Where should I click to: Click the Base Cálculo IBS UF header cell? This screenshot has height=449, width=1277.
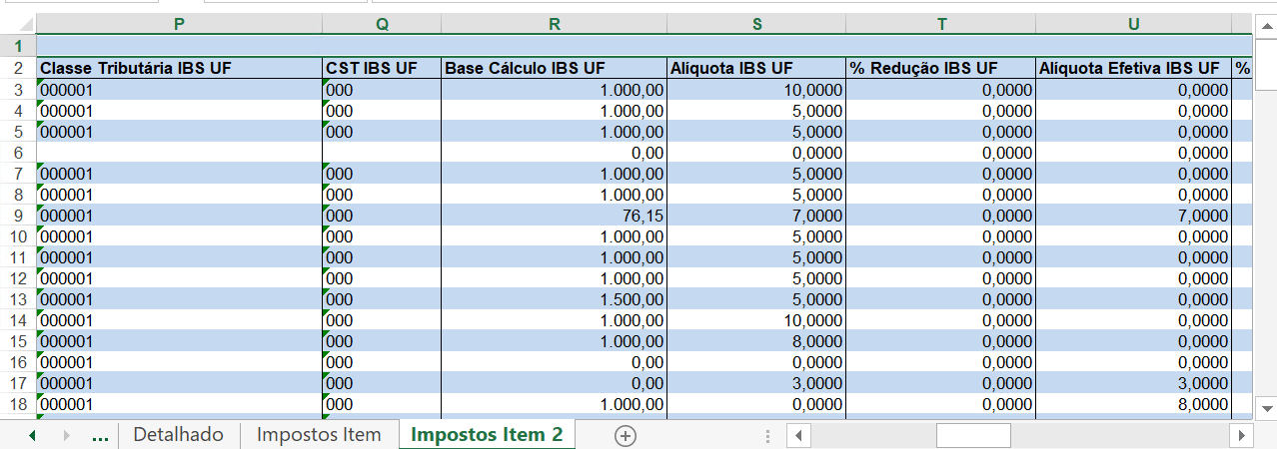tap(554, 68)
